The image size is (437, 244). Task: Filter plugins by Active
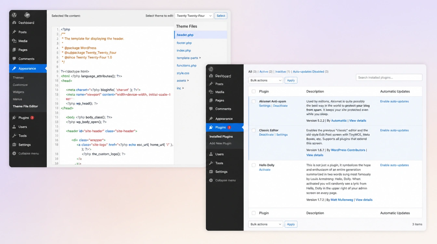tap(264, 72)
